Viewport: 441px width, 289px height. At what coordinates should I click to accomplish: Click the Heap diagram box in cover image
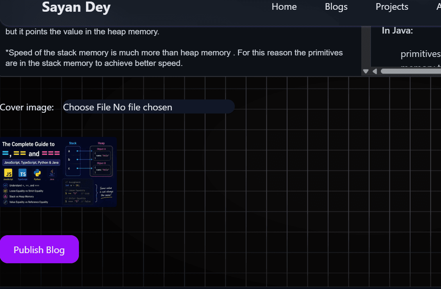click(x=101, y=161)
